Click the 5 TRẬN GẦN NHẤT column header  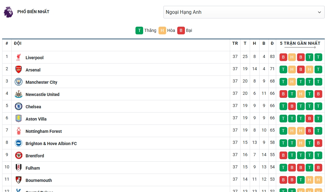coord(300,43)
